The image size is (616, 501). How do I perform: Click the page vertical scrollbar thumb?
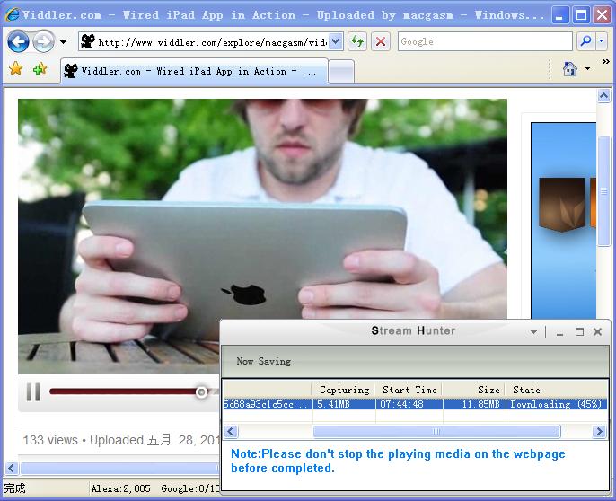[603, 191]
